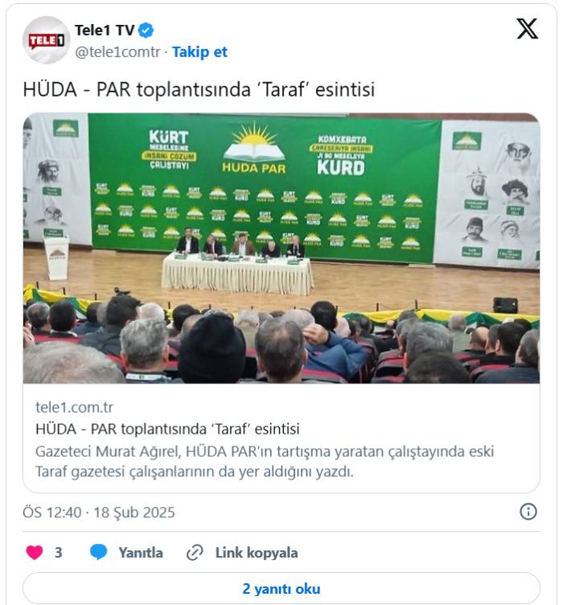This screenshot has width=563, height=605.
Task: Click the like count number 3
Action: [58, 553]
